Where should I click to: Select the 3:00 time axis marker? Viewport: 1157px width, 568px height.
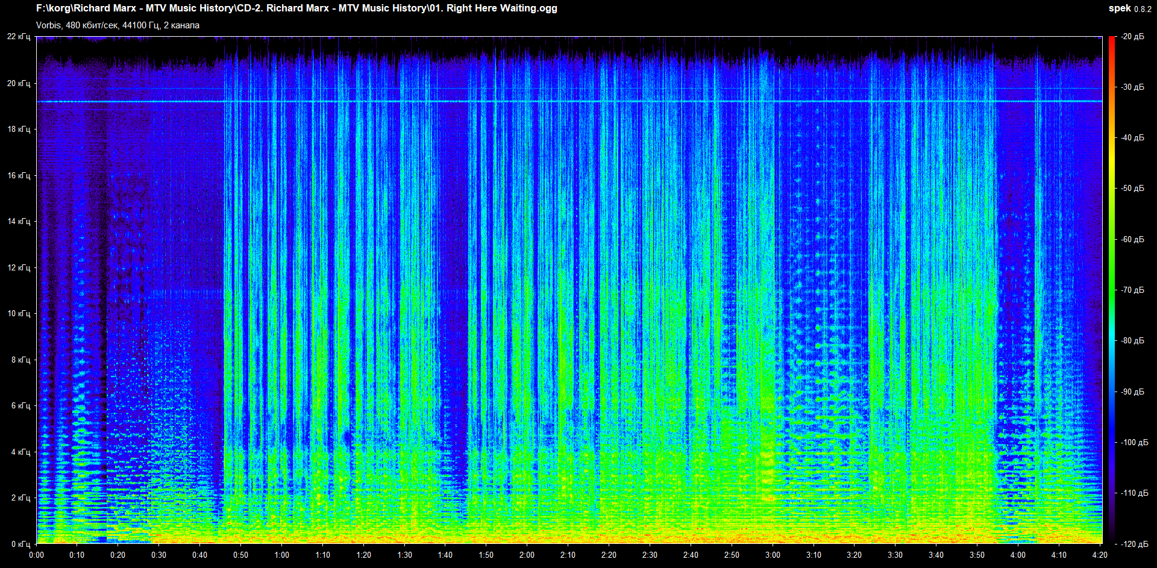pos(773,555)
